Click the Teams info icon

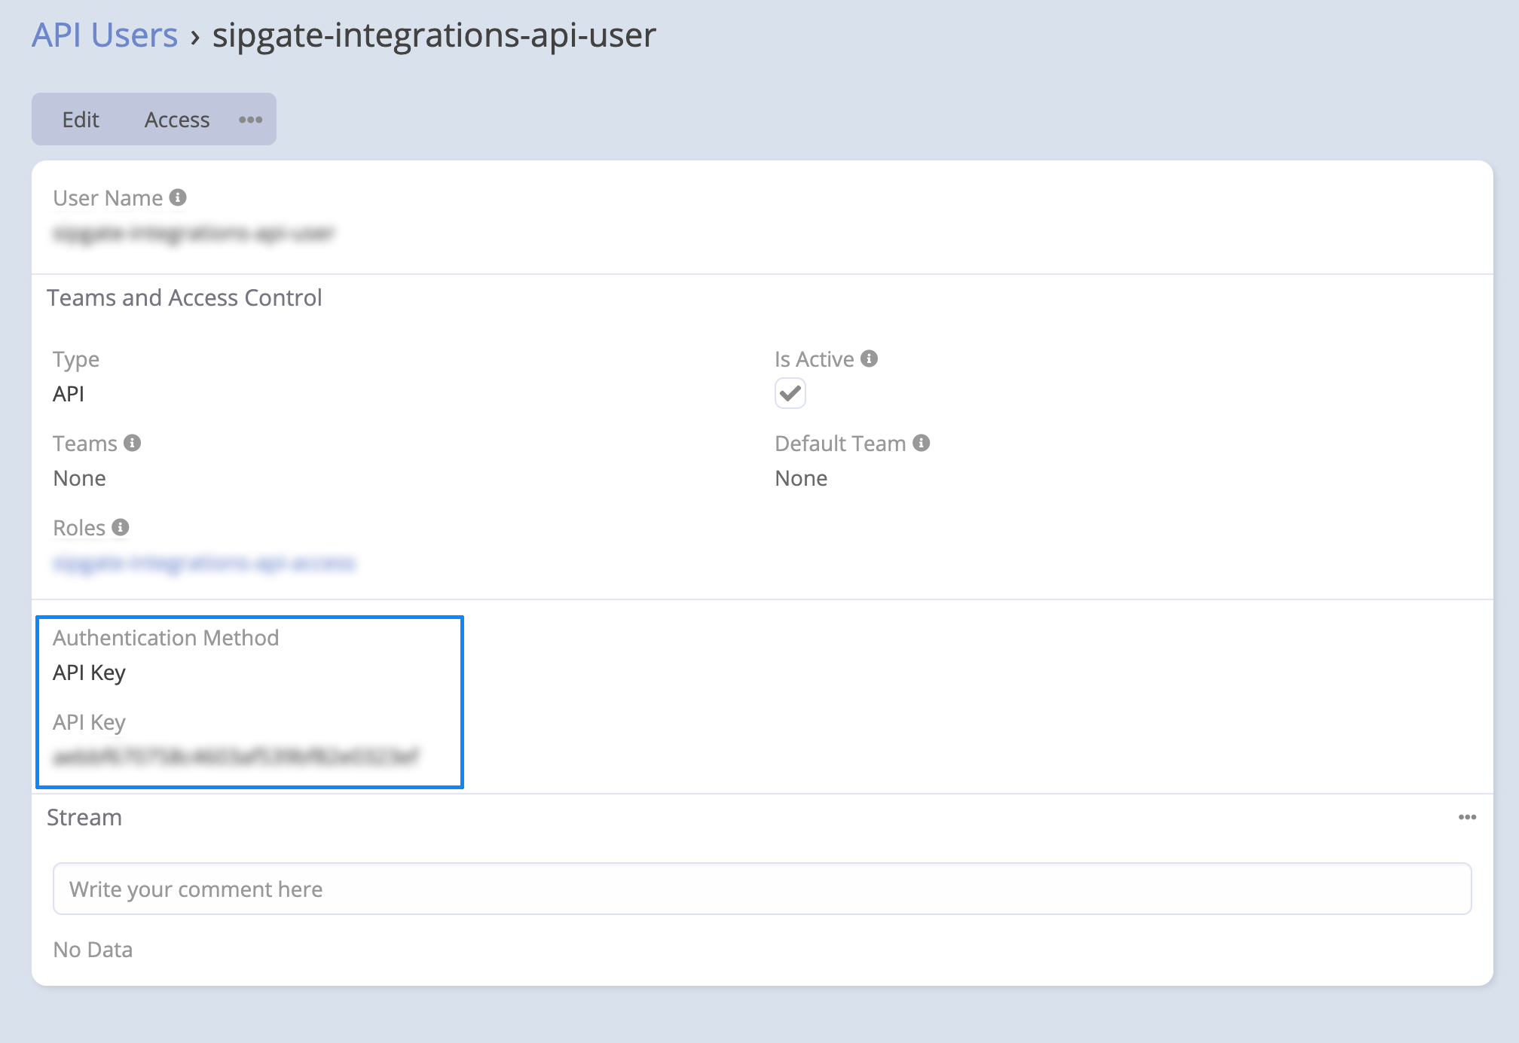pyautogui.click(x=133, y=443)
